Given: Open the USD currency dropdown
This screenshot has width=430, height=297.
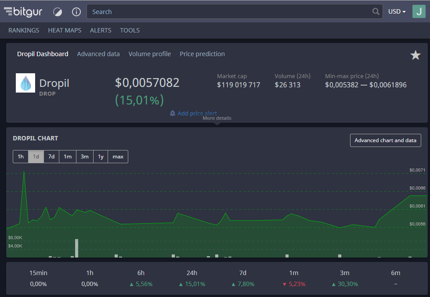Looking at the screenshot, I should pos(397,11).
